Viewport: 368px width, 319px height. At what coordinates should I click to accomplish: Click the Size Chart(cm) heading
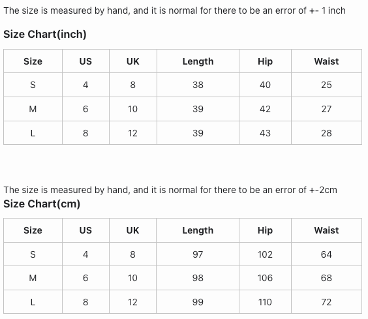[x=42, y=204]
